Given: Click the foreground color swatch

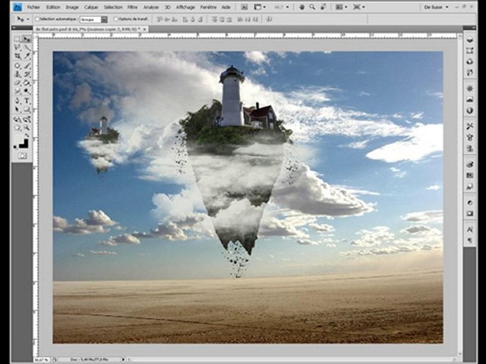Looking at the screenshot, I should [19, 139].
